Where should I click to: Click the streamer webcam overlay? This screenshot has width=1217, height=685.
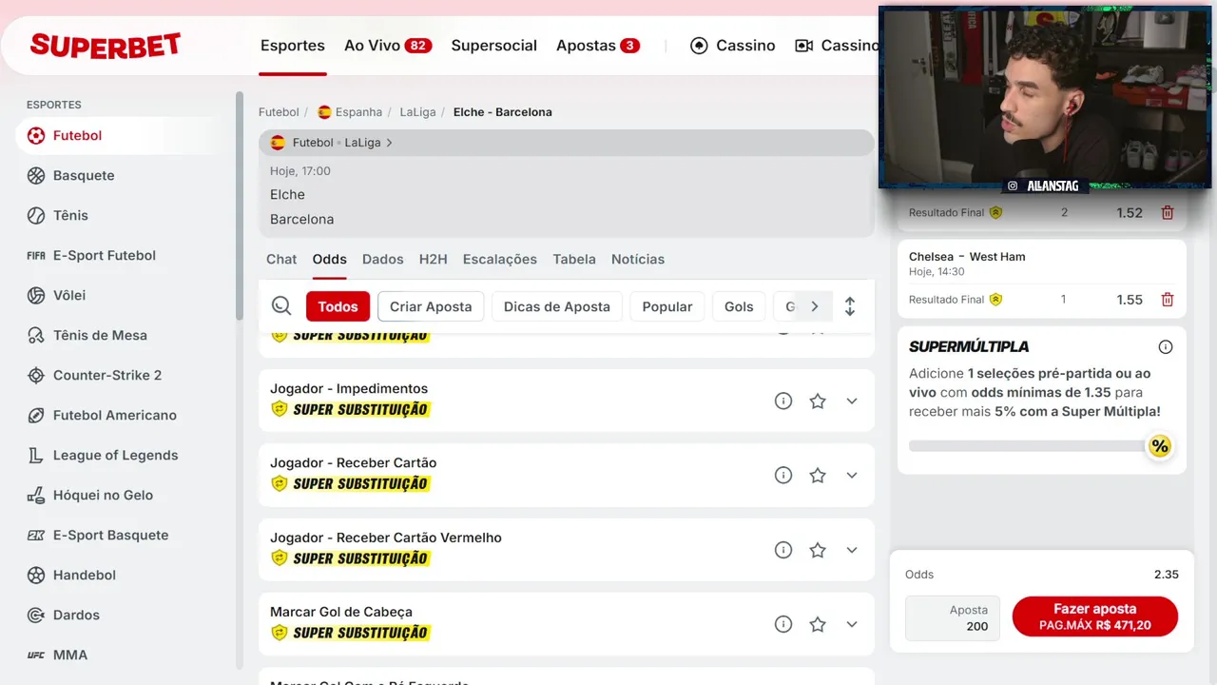(x=1045, y=98)
